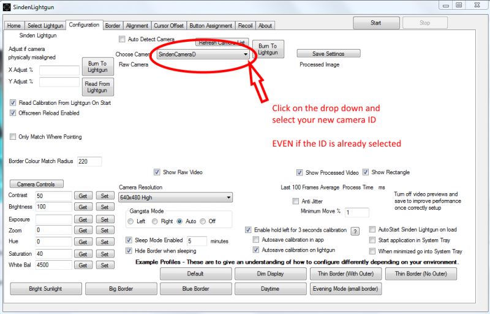
Task: Click Set button for White Bal
Action: tap(105, 266)
